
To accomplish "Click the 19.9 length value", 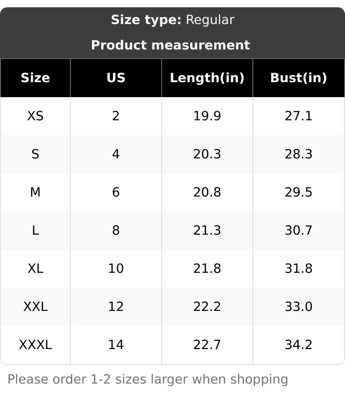I will point(207,116).
